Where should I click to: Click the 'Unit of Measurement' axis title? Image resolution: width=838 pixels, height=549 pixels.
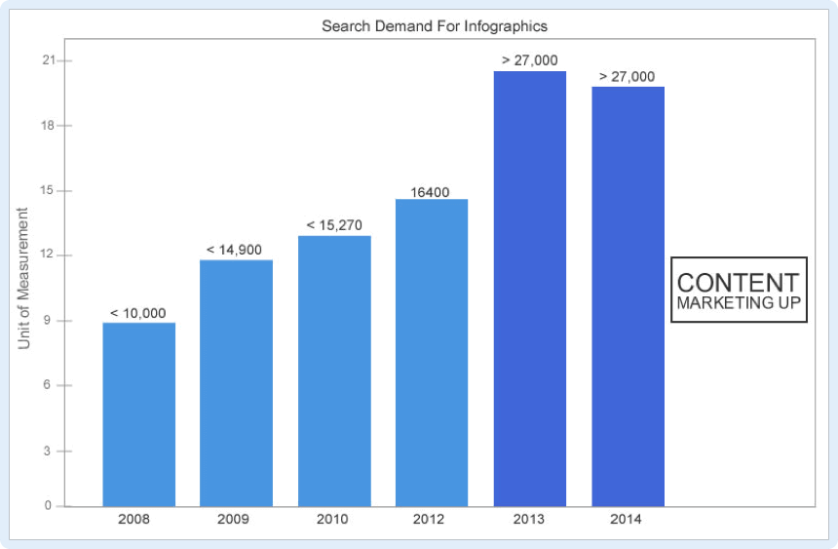point(23,278)
